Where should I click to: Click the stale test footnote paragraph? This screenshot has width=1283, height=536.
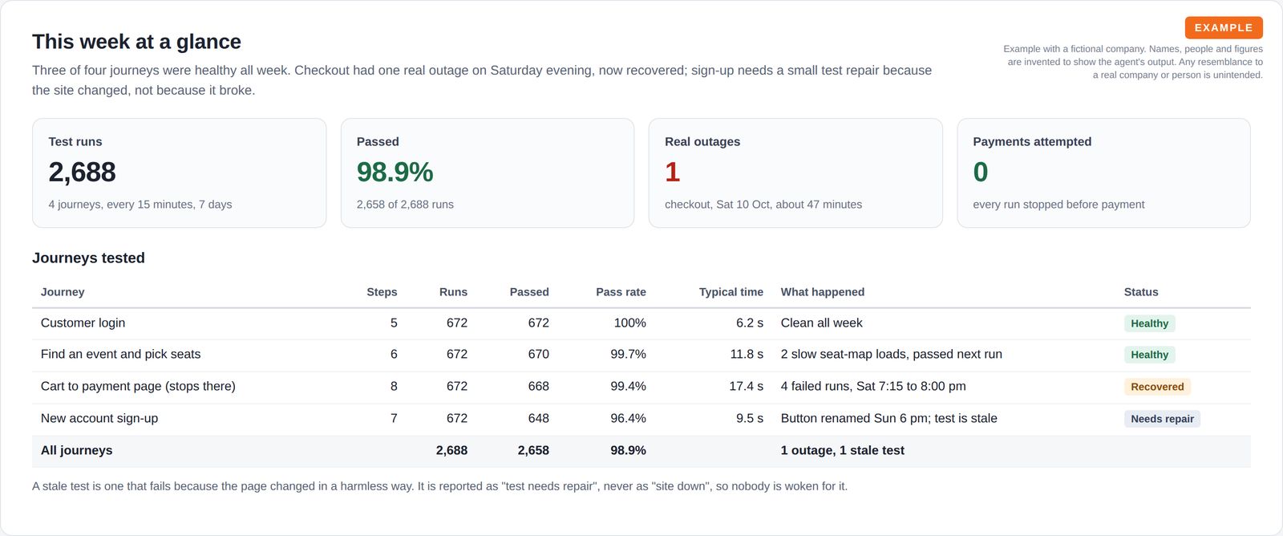[x=439, y=486]
